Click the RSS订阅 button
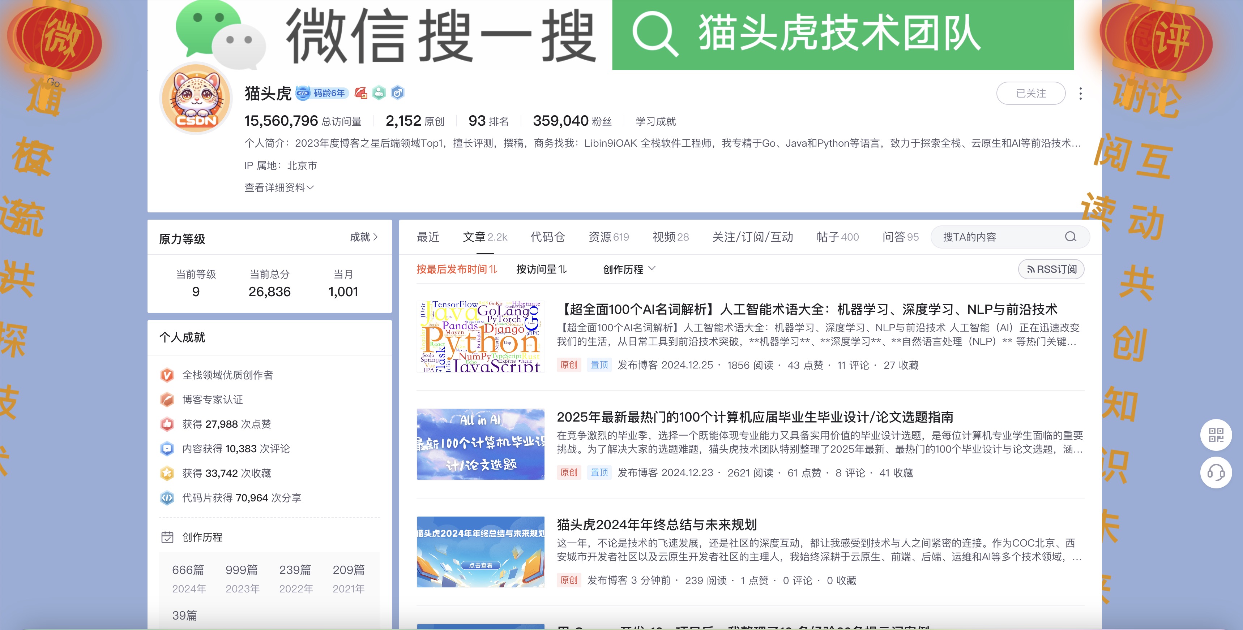Viewport: 1243px width, 630px height. [x=1051, y=269]
